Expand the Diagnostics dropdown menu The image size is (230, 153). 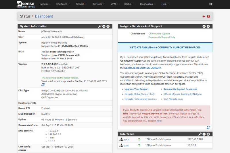[147, 4]
